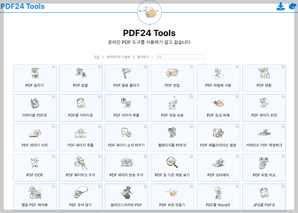Open the PDF 페이지 추출 icon

point(80,133)
